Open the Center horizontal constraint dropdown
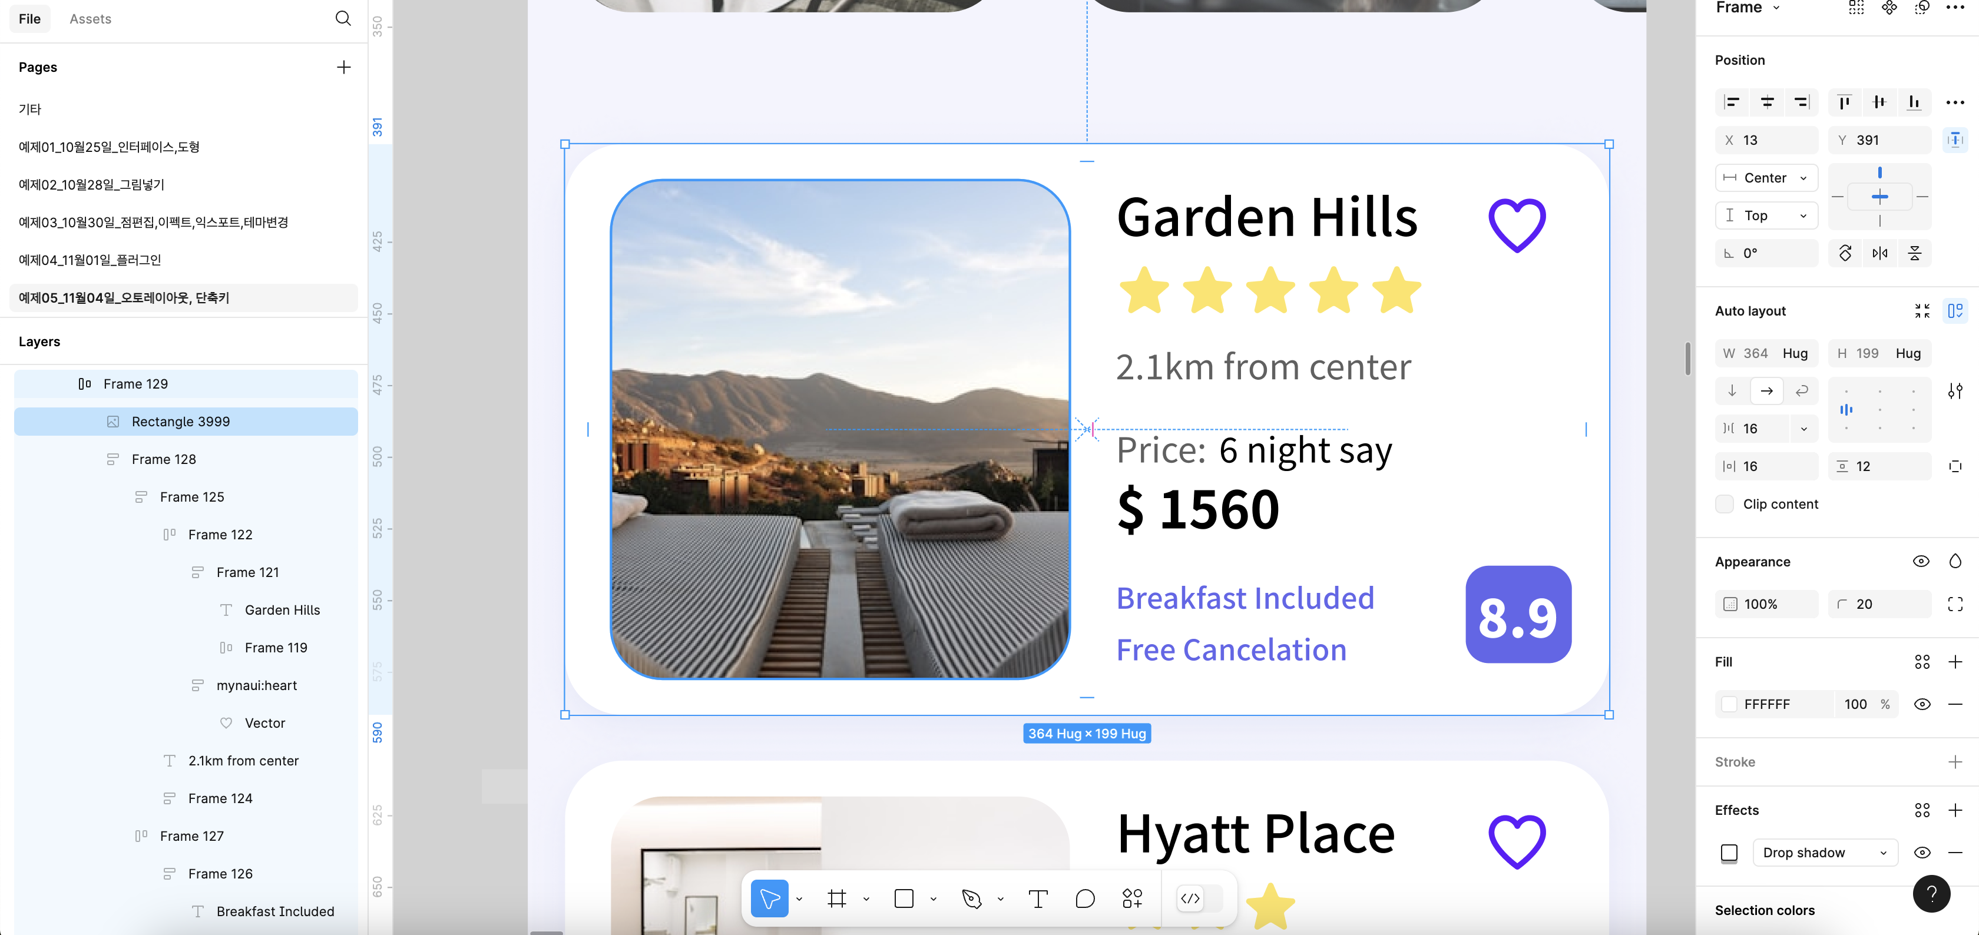Image resolution: width=1979 pixels, height=935 pixels. click(x=1766, y=178)
